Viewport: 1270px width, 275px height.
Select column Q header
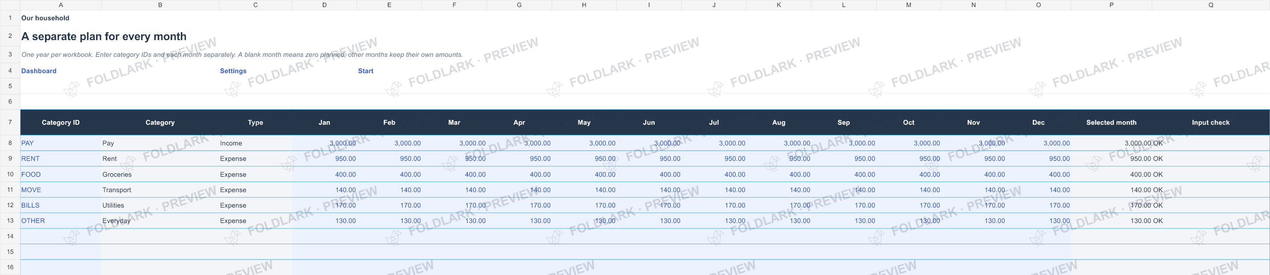coord(1210,5)
